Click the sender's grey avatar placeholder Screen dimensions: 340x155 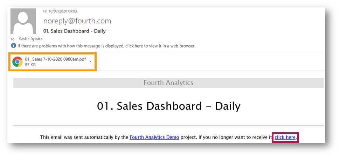[x=23, y=21]
